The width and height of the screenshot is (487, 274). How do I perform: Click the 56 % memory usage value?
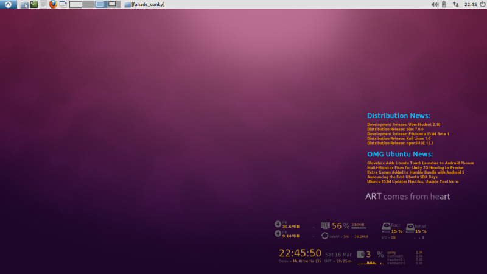pos(341,226)
